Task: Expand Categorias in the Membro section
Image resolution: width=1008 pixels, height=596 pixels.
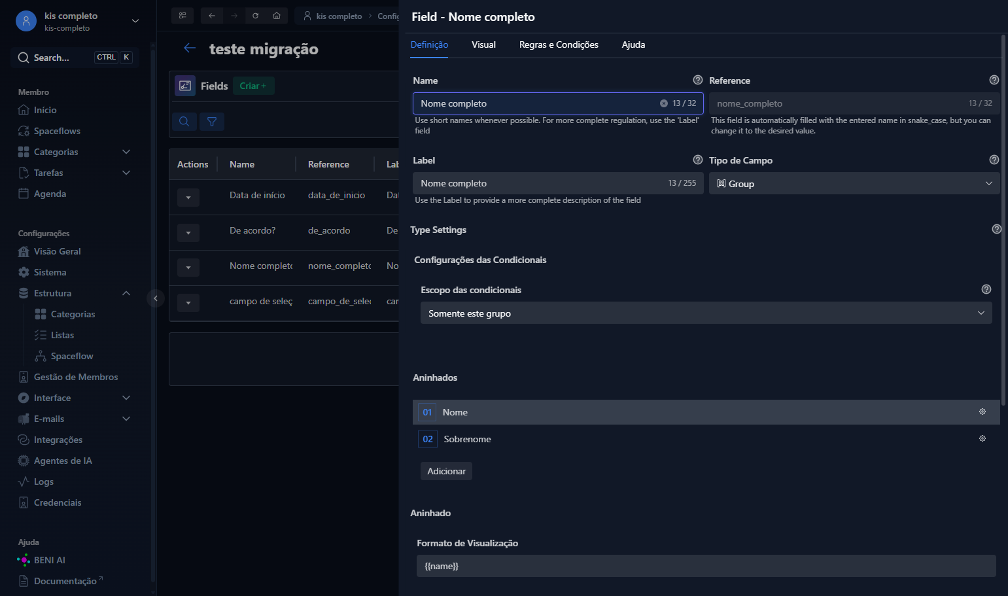Action: 126,152
